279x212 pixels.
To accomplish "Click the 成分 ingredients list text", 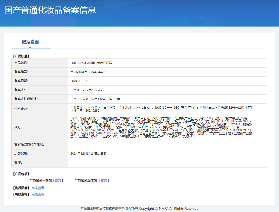I will click(161, 127).
